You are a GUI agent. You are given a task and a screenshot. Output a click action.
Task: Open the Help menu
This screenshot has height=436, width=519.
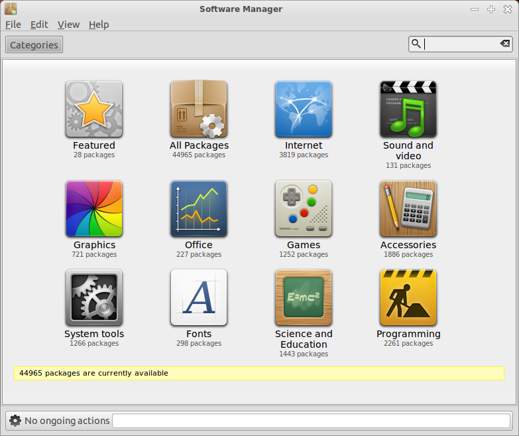99,25
